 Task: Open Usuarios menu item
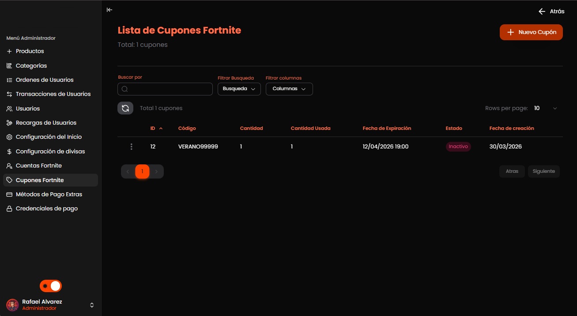(x=50, y=109)
